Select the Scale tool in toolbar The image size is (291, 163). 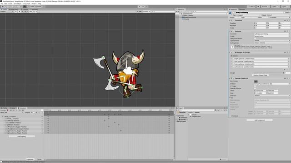[x=13, y=6]
